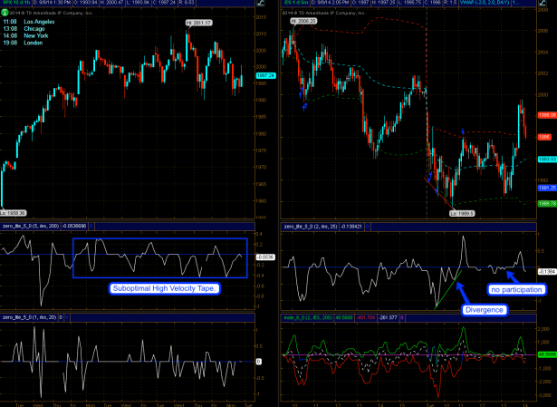This screenshot has height=407, width=557.
Task: Click the L: 1995.75 low value in right header
Action: coord(410,3)
